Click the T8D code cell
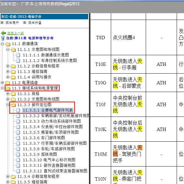Image resolution: width=184 pixels, height=184 pixels. click(x=100, y=38)
